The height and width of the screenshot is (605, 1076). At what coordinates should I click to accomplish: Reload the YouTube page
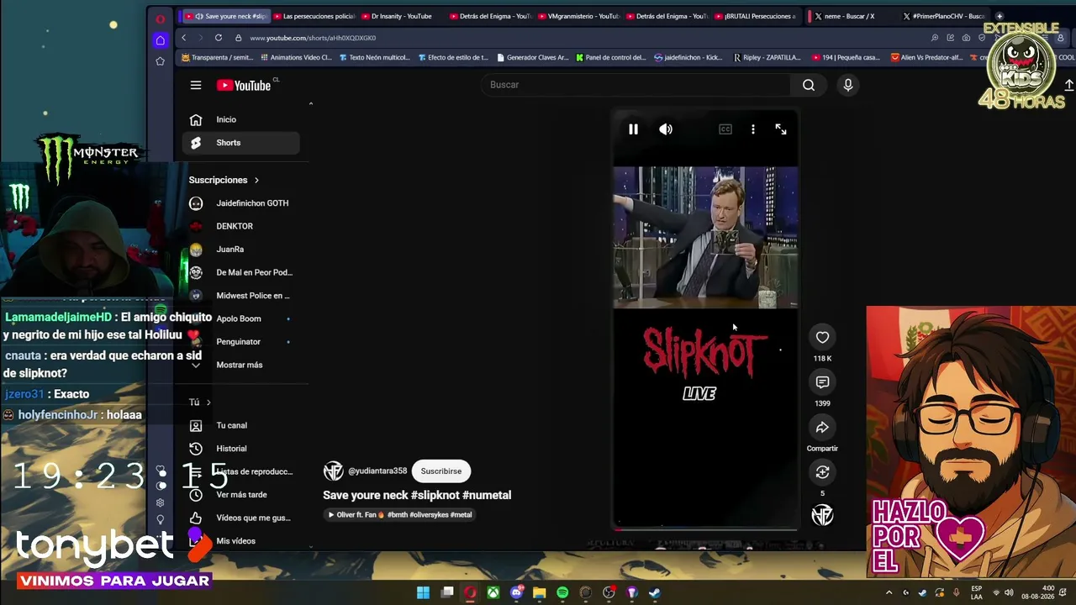coord(219,38)
